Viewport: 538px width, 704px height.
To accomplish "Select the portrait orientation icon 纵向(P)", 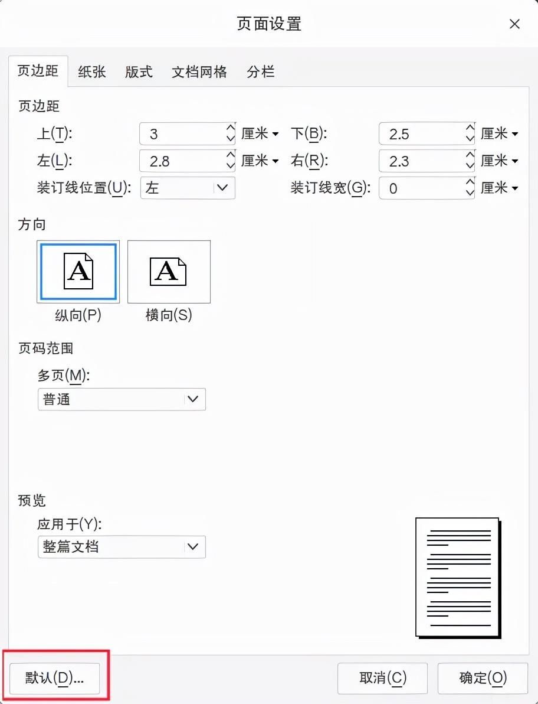I will (78, 272).
